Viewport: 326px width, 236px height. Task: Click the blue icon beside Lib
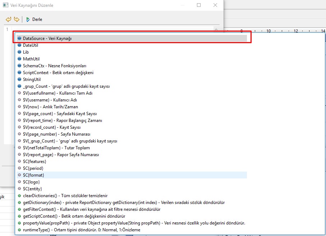[x=19, y=52]
